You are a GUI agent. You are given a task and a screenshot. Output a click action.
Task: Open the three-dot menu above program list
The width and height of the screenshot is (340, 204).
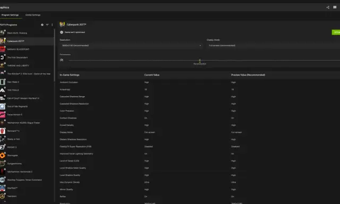[52, 25]
